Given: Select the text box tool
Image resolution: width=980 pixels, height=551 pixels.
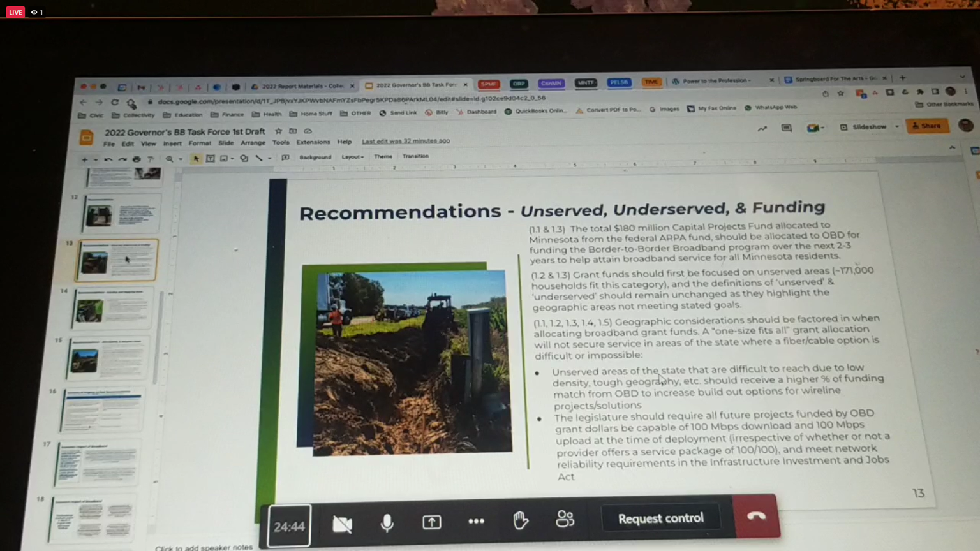Looking at the screenshot, I should 210,159.
